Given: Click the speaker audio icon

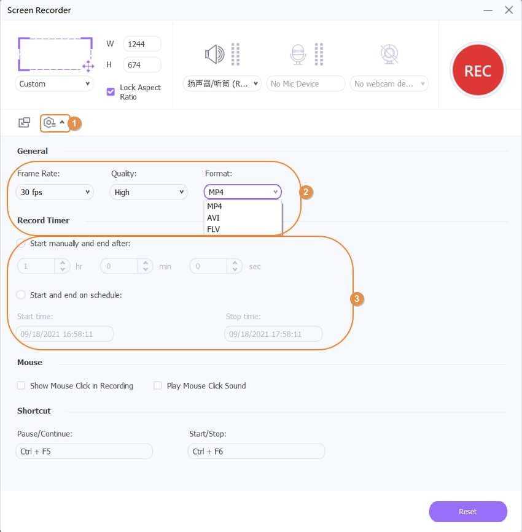Looking at the screenshot, I should point(214,55).
